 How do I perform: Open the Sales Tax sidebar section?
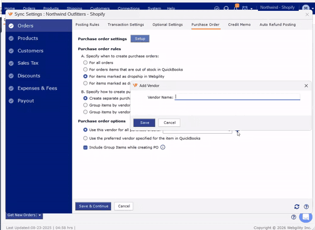[39, 63]
